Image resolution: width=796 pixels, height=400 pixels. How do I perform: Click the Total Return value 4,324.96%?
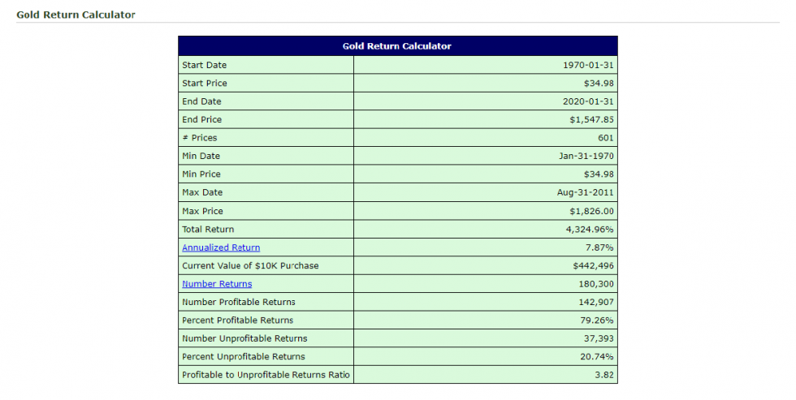click(589, 230)
